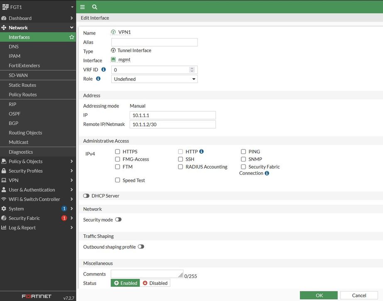The width and height of the screenshot is (383, 301).
Task: Enable the HTTPS administrative access checkbox
Action: [118, 152]
